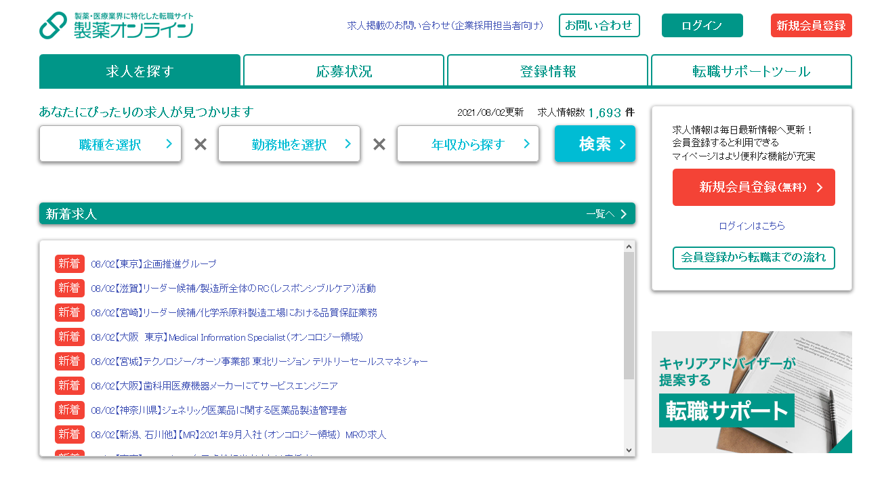This screenshot has height=487, width=884.
Task: Open the 転職サポートツール tab
Action: pos(751,70)
